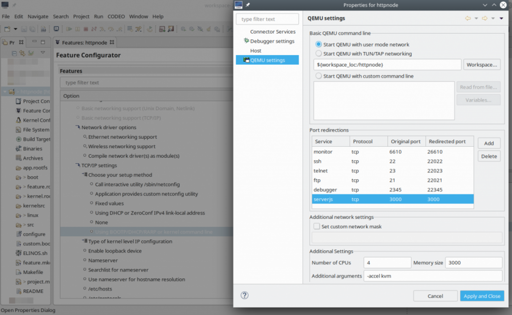Click the Apply and Close button
This screenshot has width=512, height=315.
click(482, 296)
